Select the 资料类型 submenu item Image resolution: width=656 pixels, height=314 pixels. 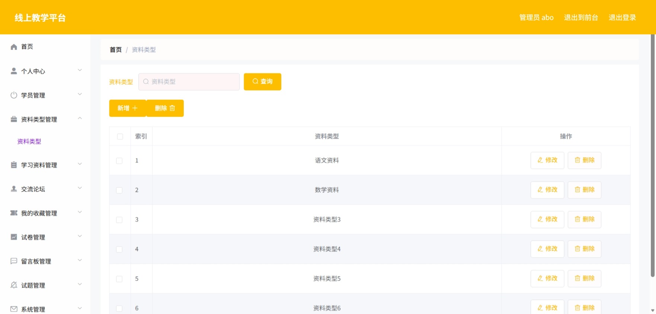[45, 141]
